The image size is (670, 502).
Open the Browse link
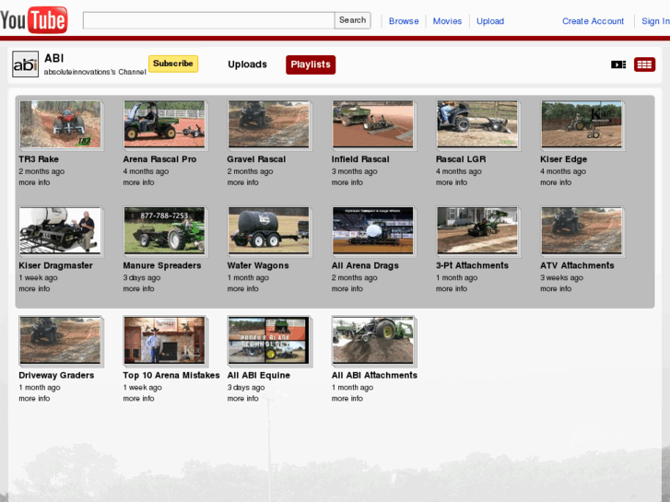pyautogui.click(x=404, y=21)
